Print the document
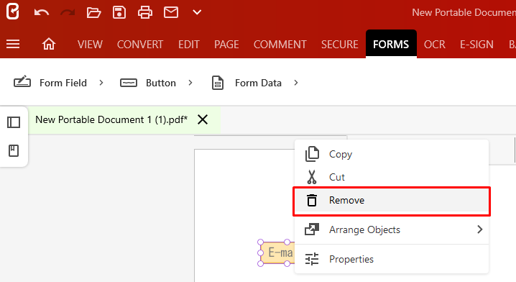 [x=144, y=12]
